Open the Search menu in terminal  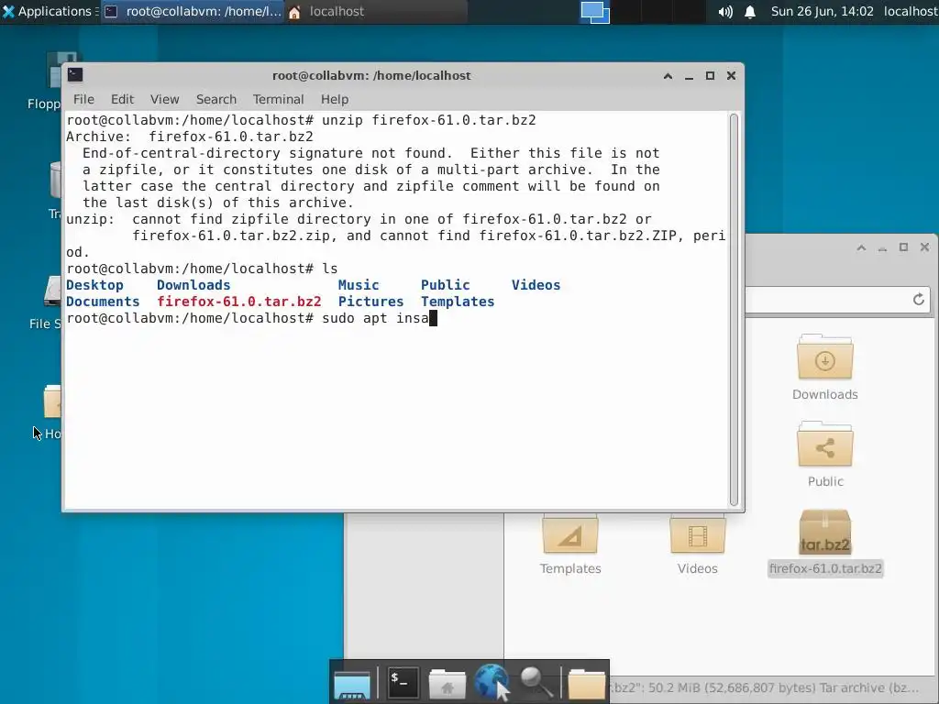pyautogui.click(x=216, y=99)
